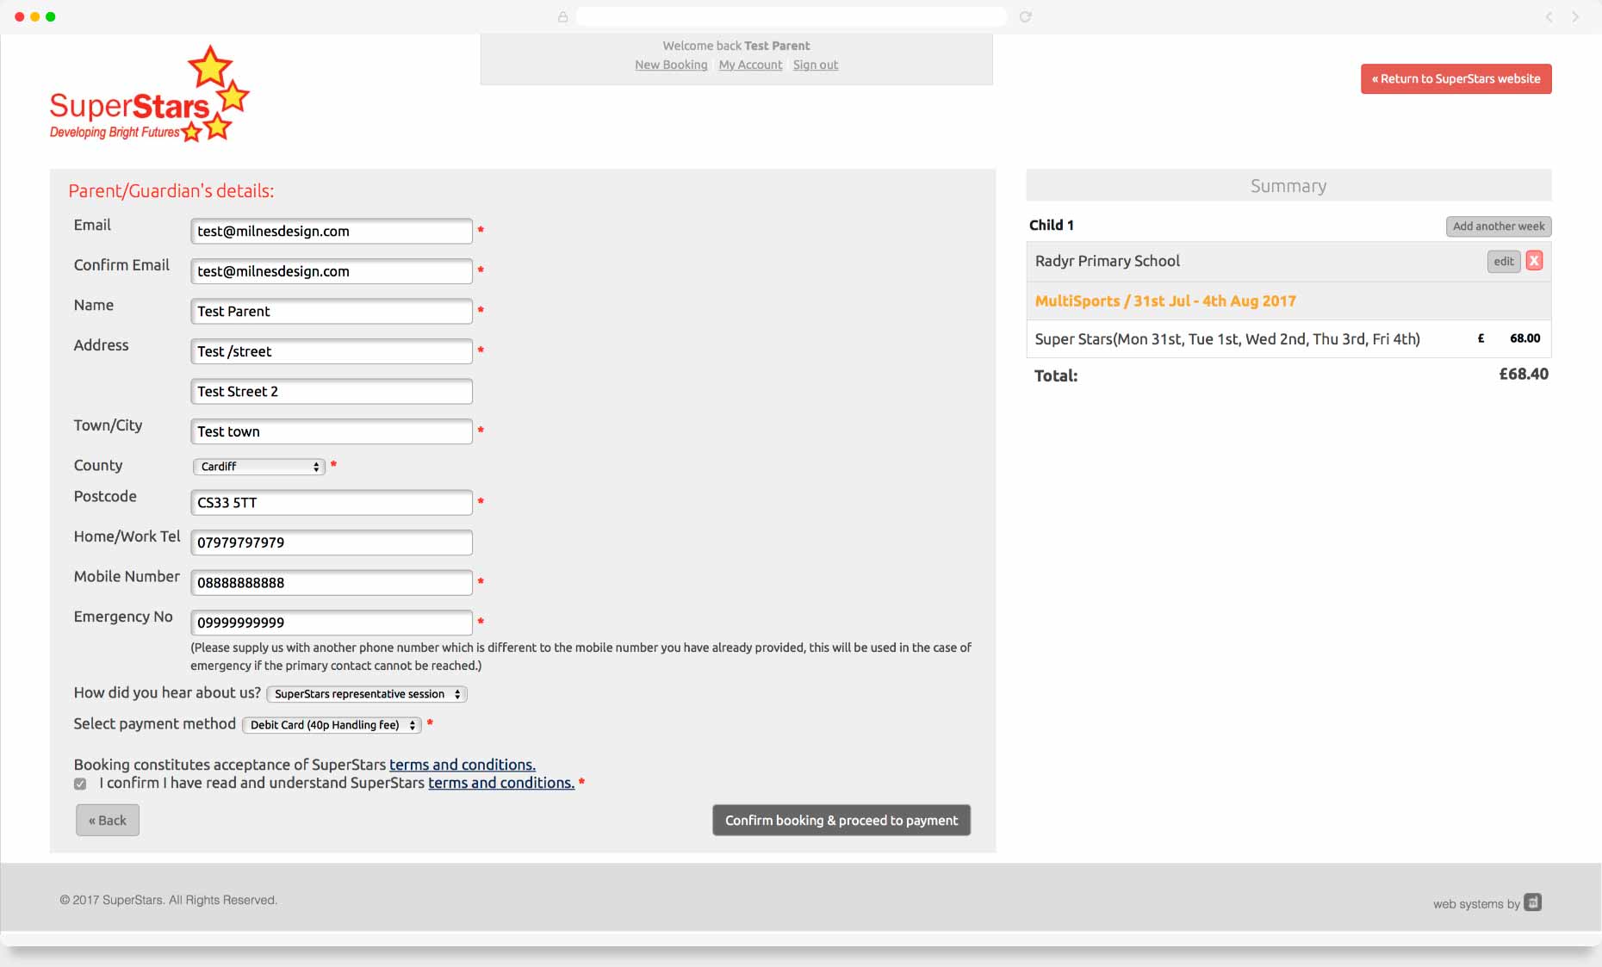The width and height of the screenshot is (1602, 967).
Task: Toggle the terms and conditions confirmation checkbox
Action: (80, 784)
